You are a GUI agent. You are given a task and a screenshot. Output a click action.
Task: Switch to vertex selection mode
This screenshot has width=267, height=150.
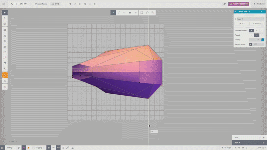(x=113, y=13)
